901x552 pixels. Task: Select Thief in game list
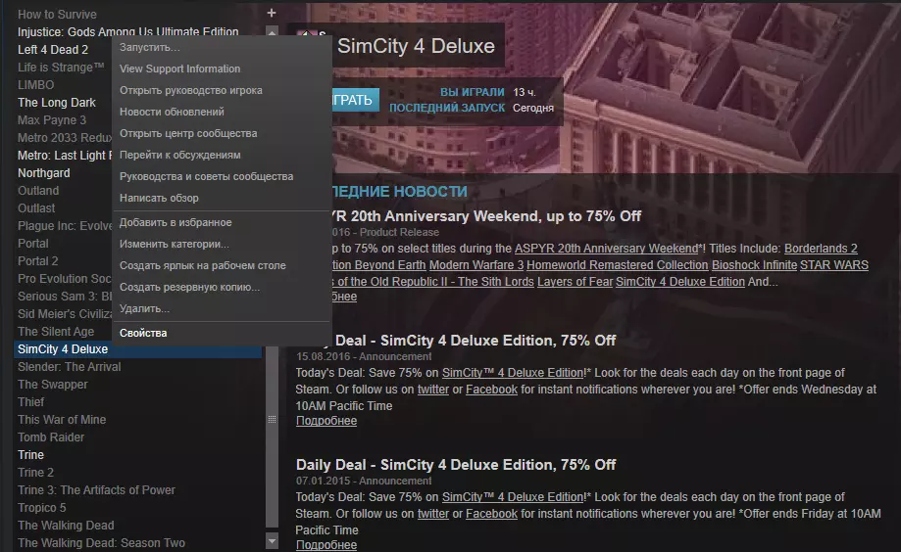30,402
